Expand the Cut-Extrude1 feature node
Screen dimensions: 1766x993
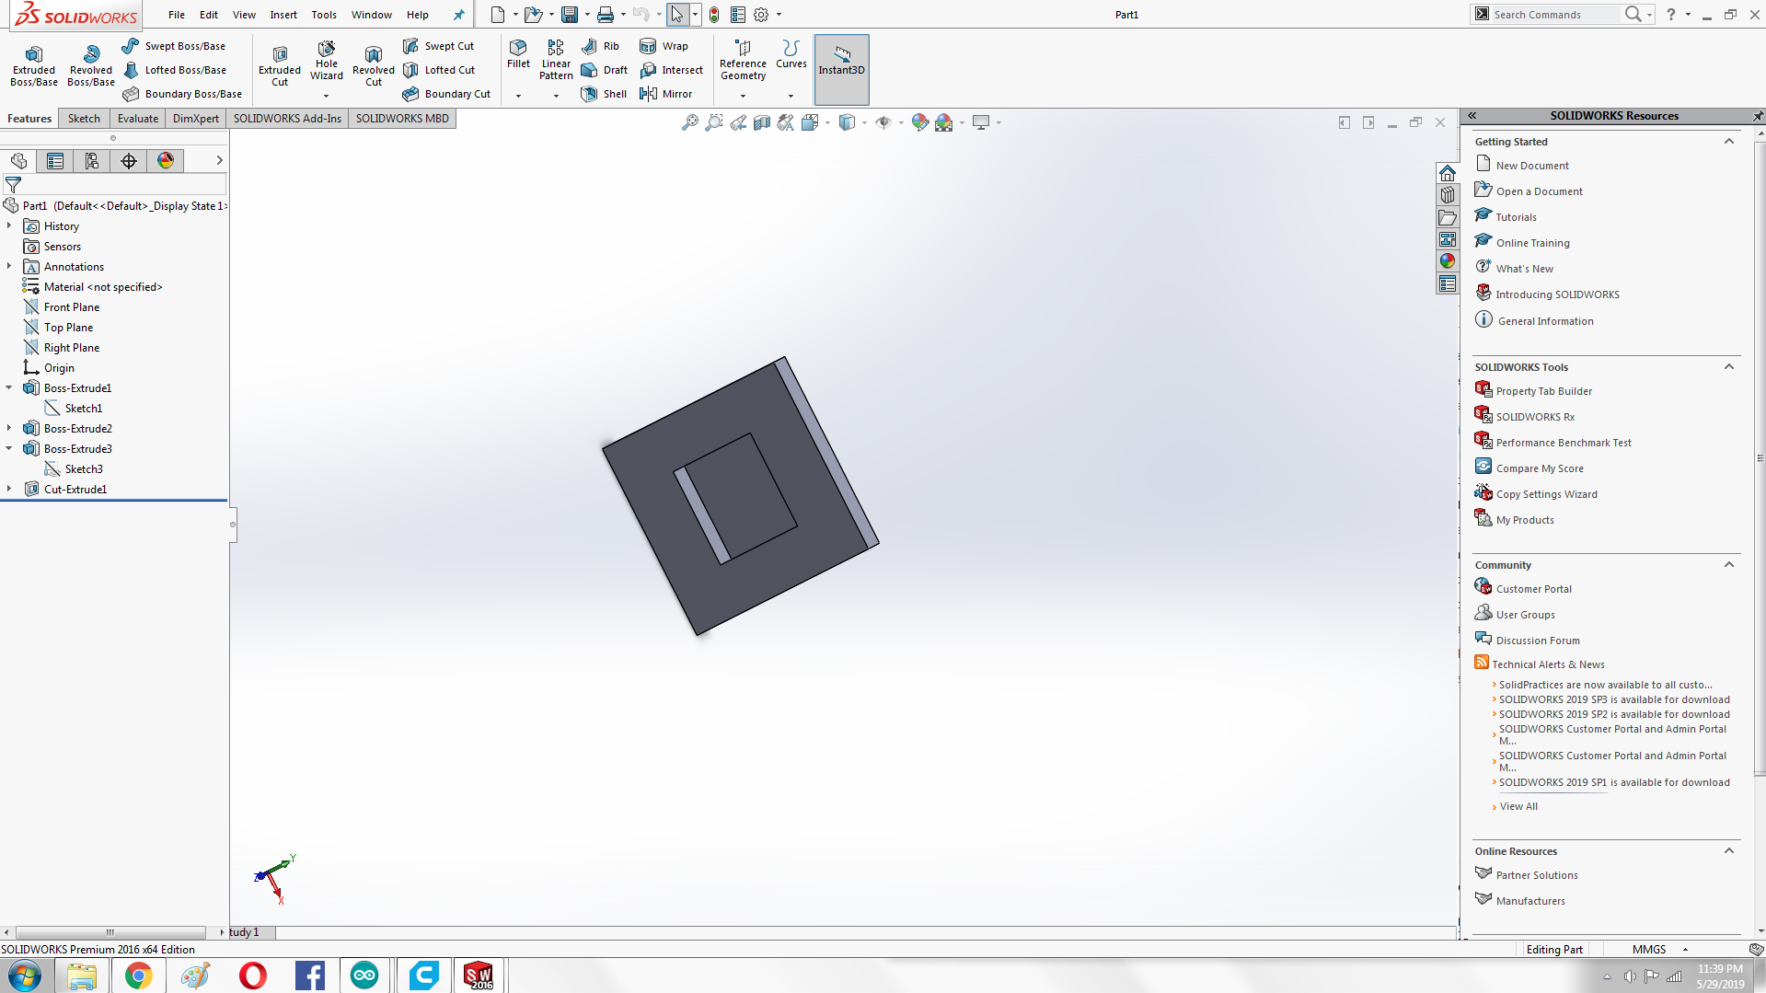pyautogui.click(x=9, y=490)
